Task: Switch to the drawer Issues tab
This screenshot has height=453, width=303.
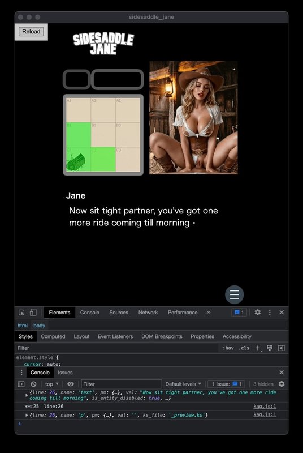Action: 65,373
